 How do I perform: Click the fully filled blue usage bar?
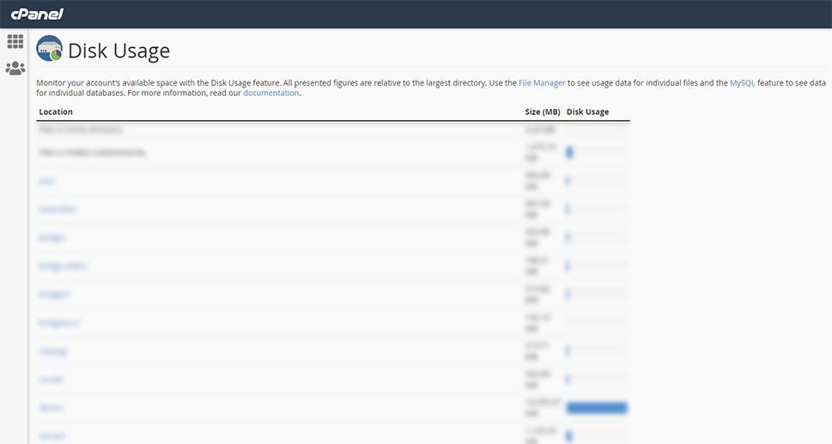point(597,407)
